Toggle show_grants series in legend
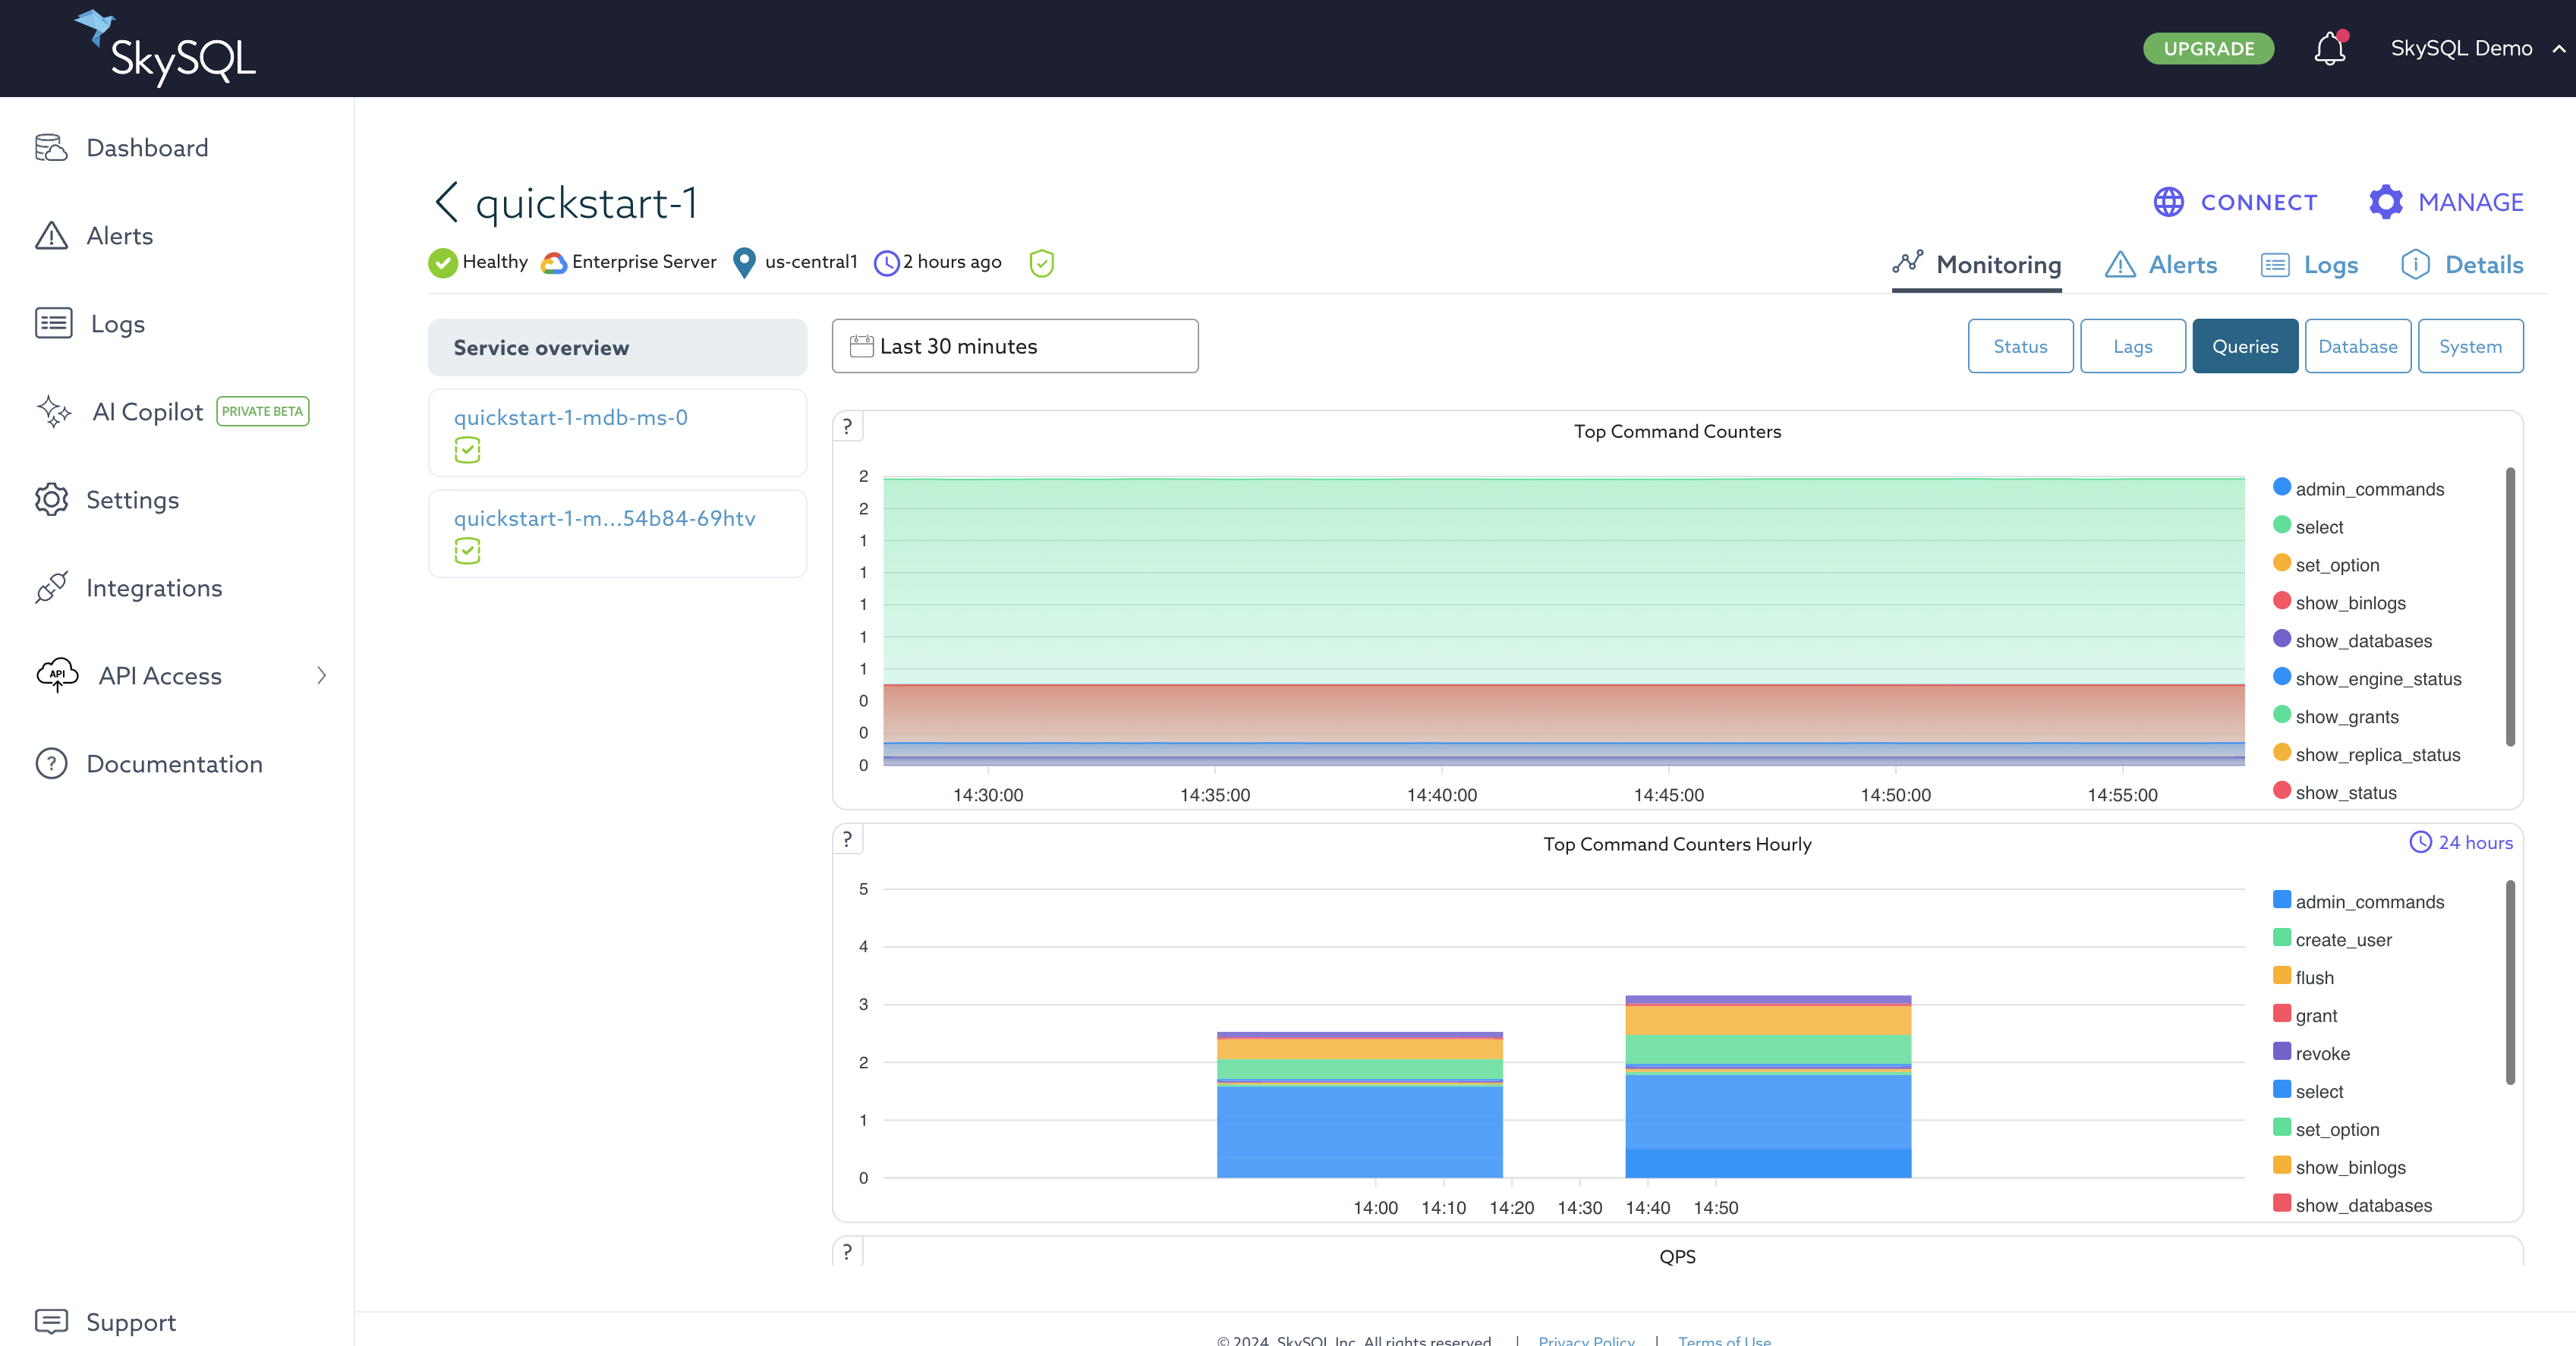Screen dimensions: 2576x1346 (2335, 717)
